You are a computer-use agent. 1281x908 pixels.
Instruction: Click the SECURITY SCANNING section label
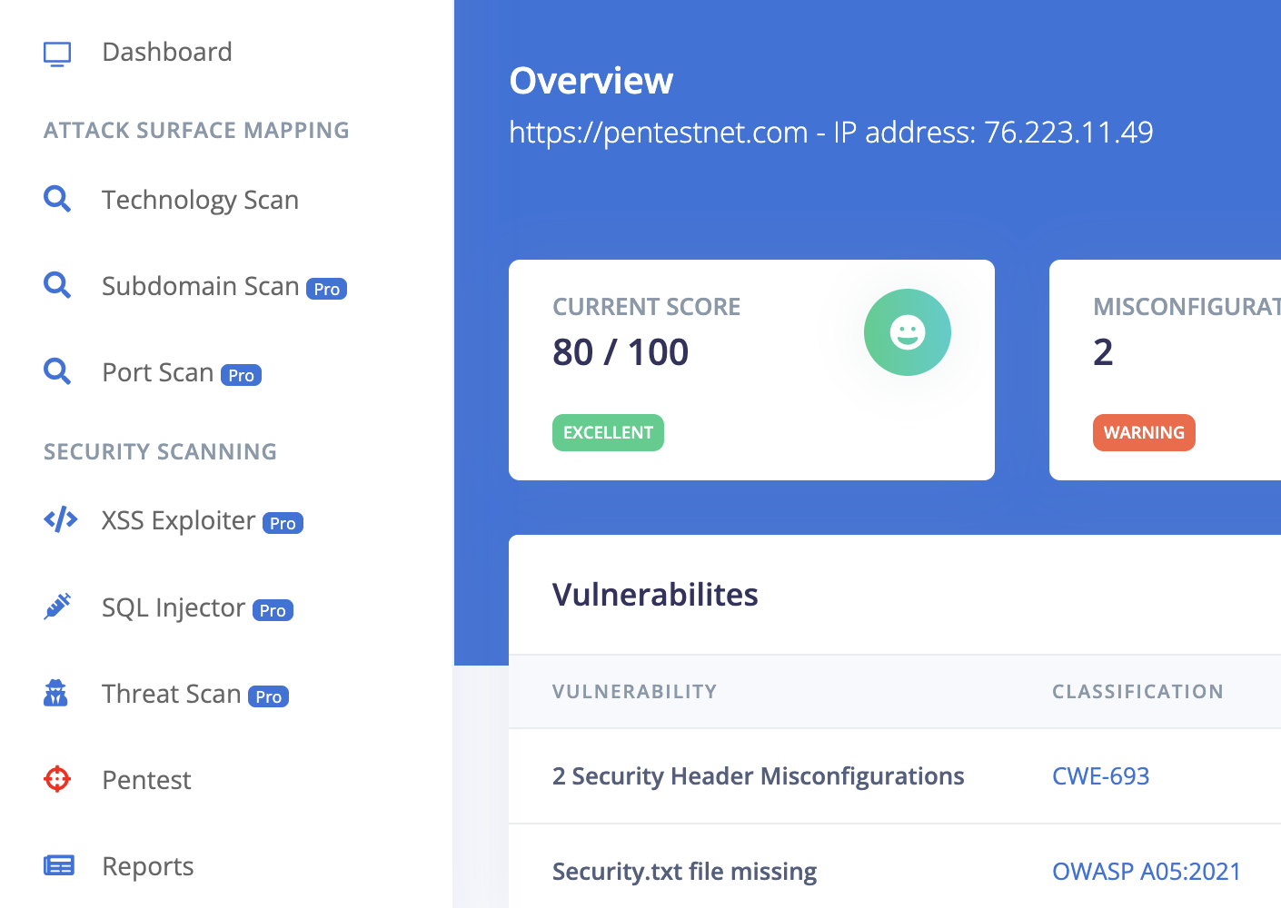coord(160,452)
